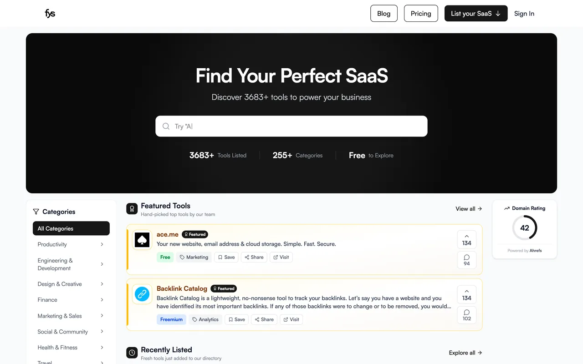The width and height of the screenshot is (583, 364).
Task: Click the SaaS search input field
Action: (291, 126)
